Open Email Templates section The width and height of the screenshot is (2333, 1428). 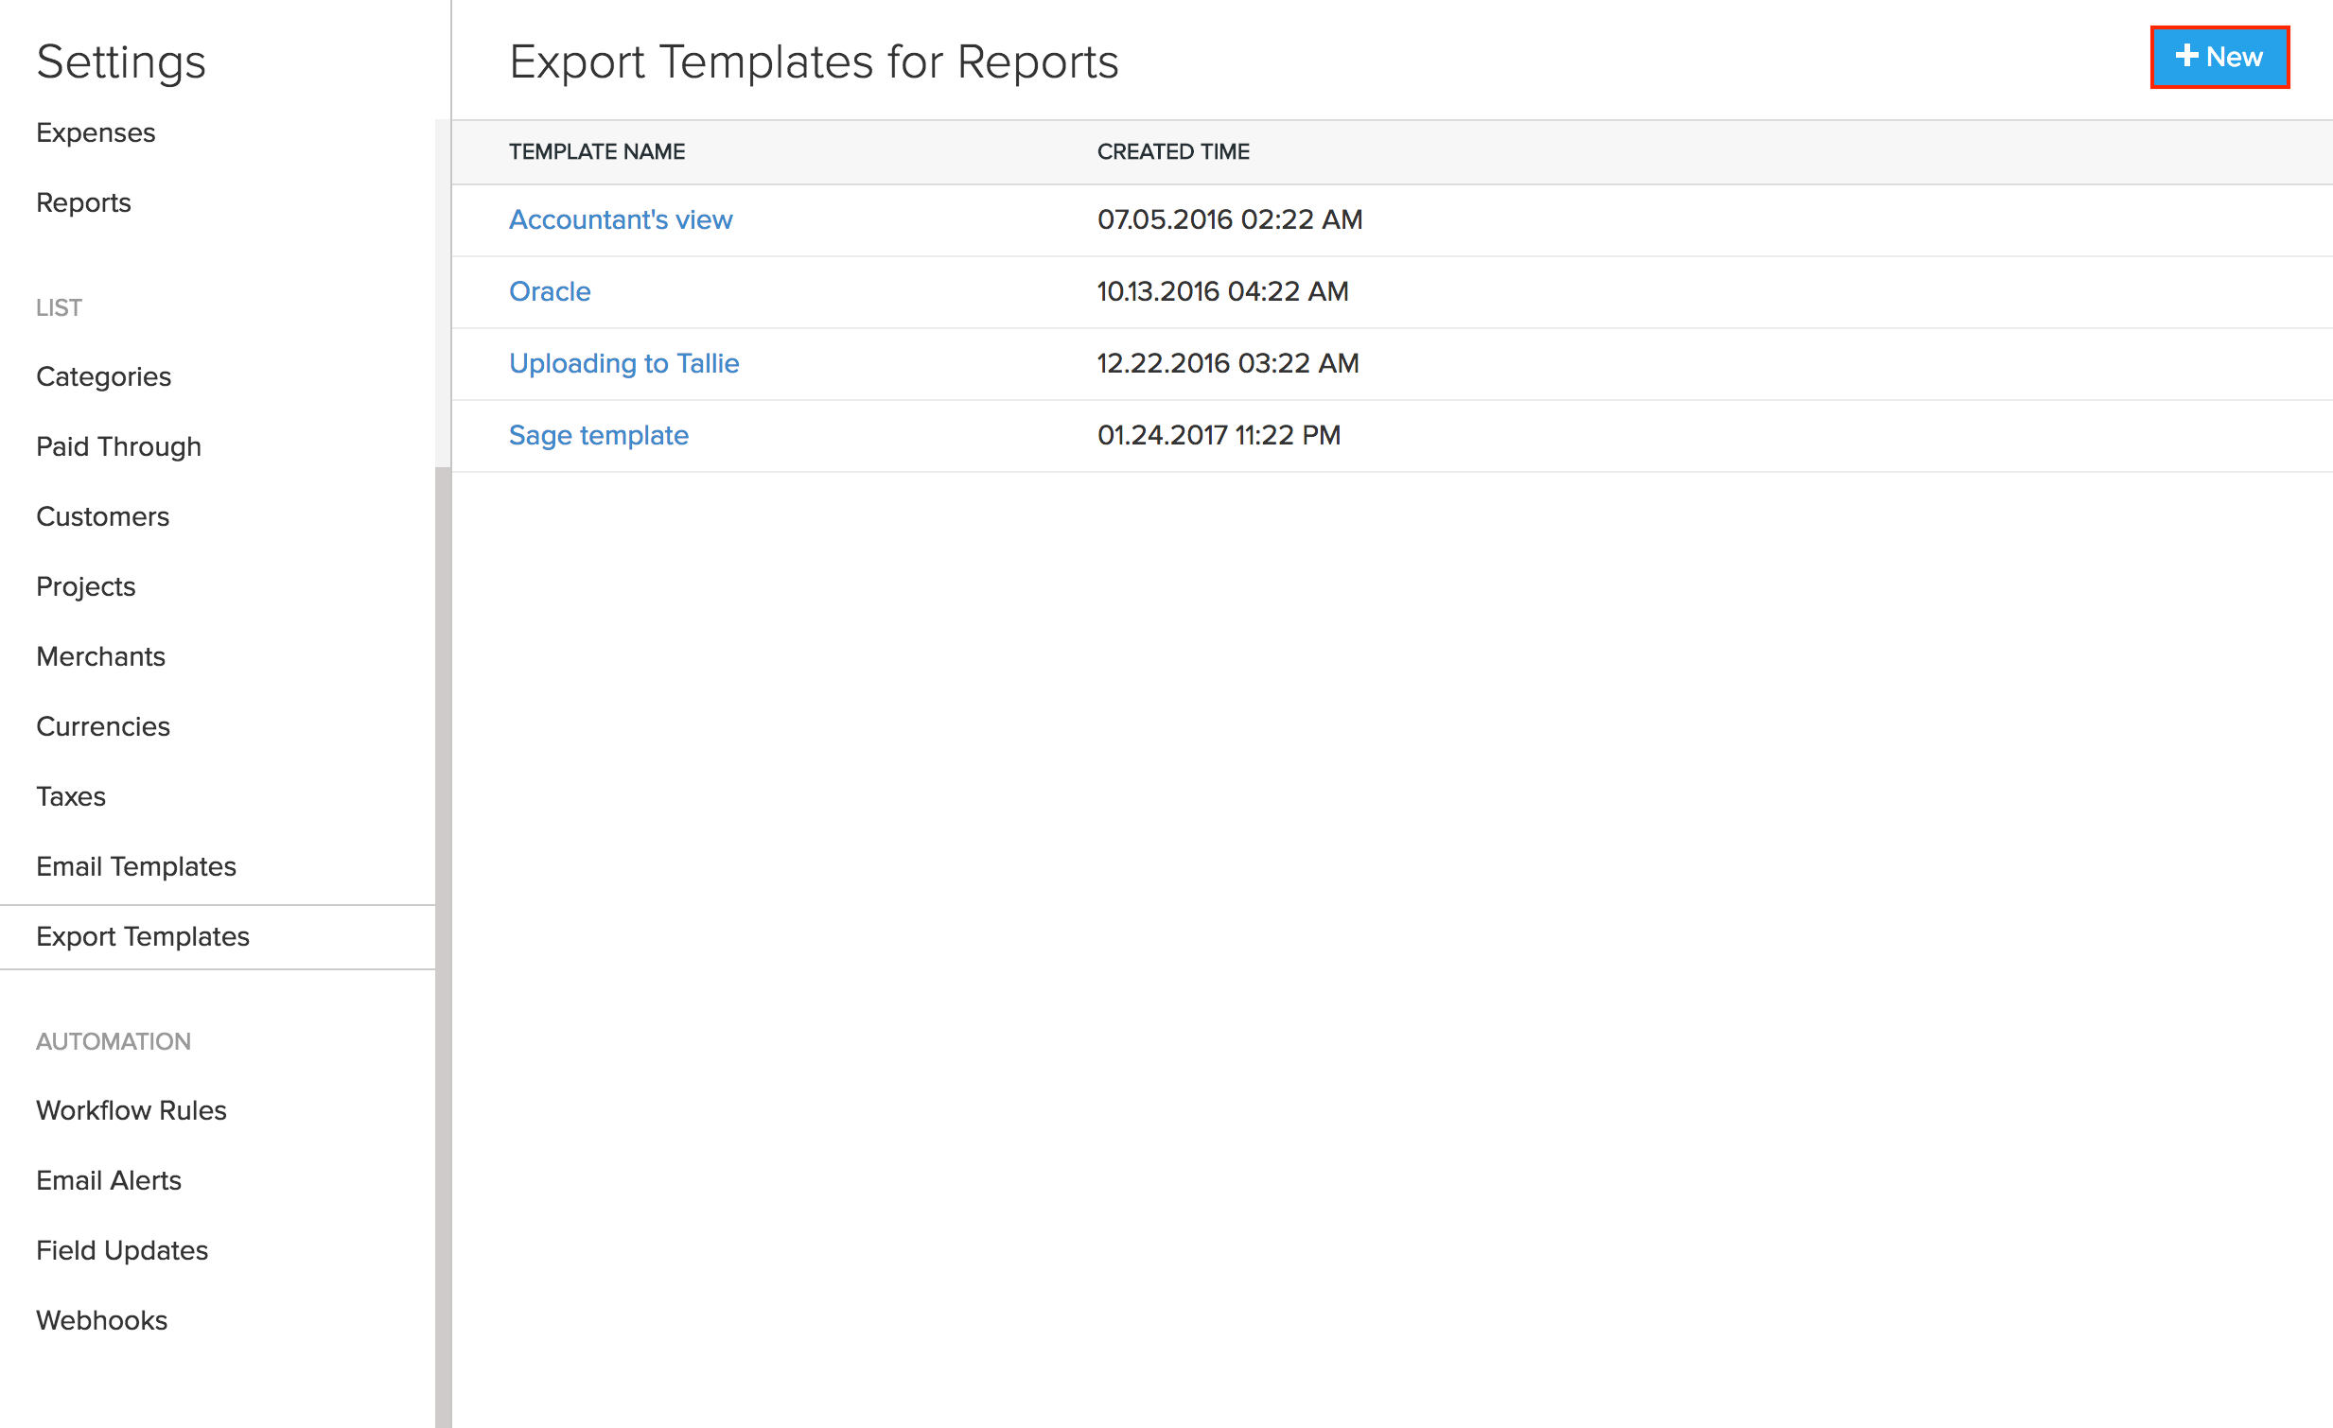pos(135,867)
